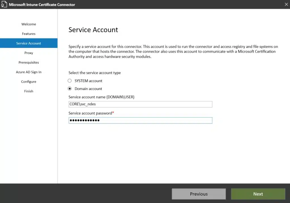The width and height of the screenshot is (290, 203).
Task: Switch to the Proxy step
Action: [x=29, y=53]
